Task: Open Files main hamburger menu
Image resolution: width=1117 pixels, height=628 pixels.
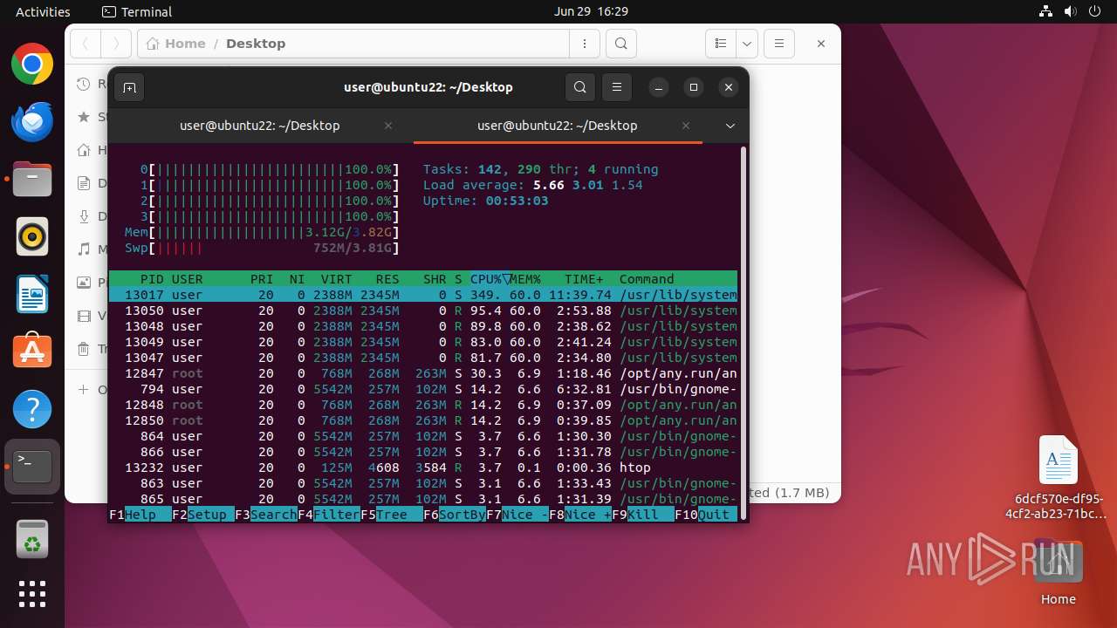Action: (x=779, y=44)
